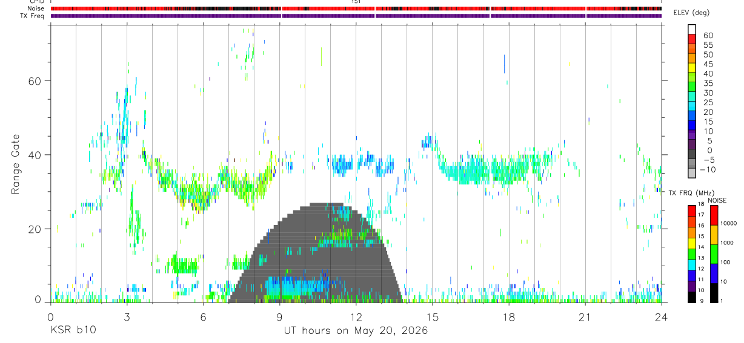Click the 'NOISE' legend title
The height and width of the screenshot is (343, 744).
[717, 201]
